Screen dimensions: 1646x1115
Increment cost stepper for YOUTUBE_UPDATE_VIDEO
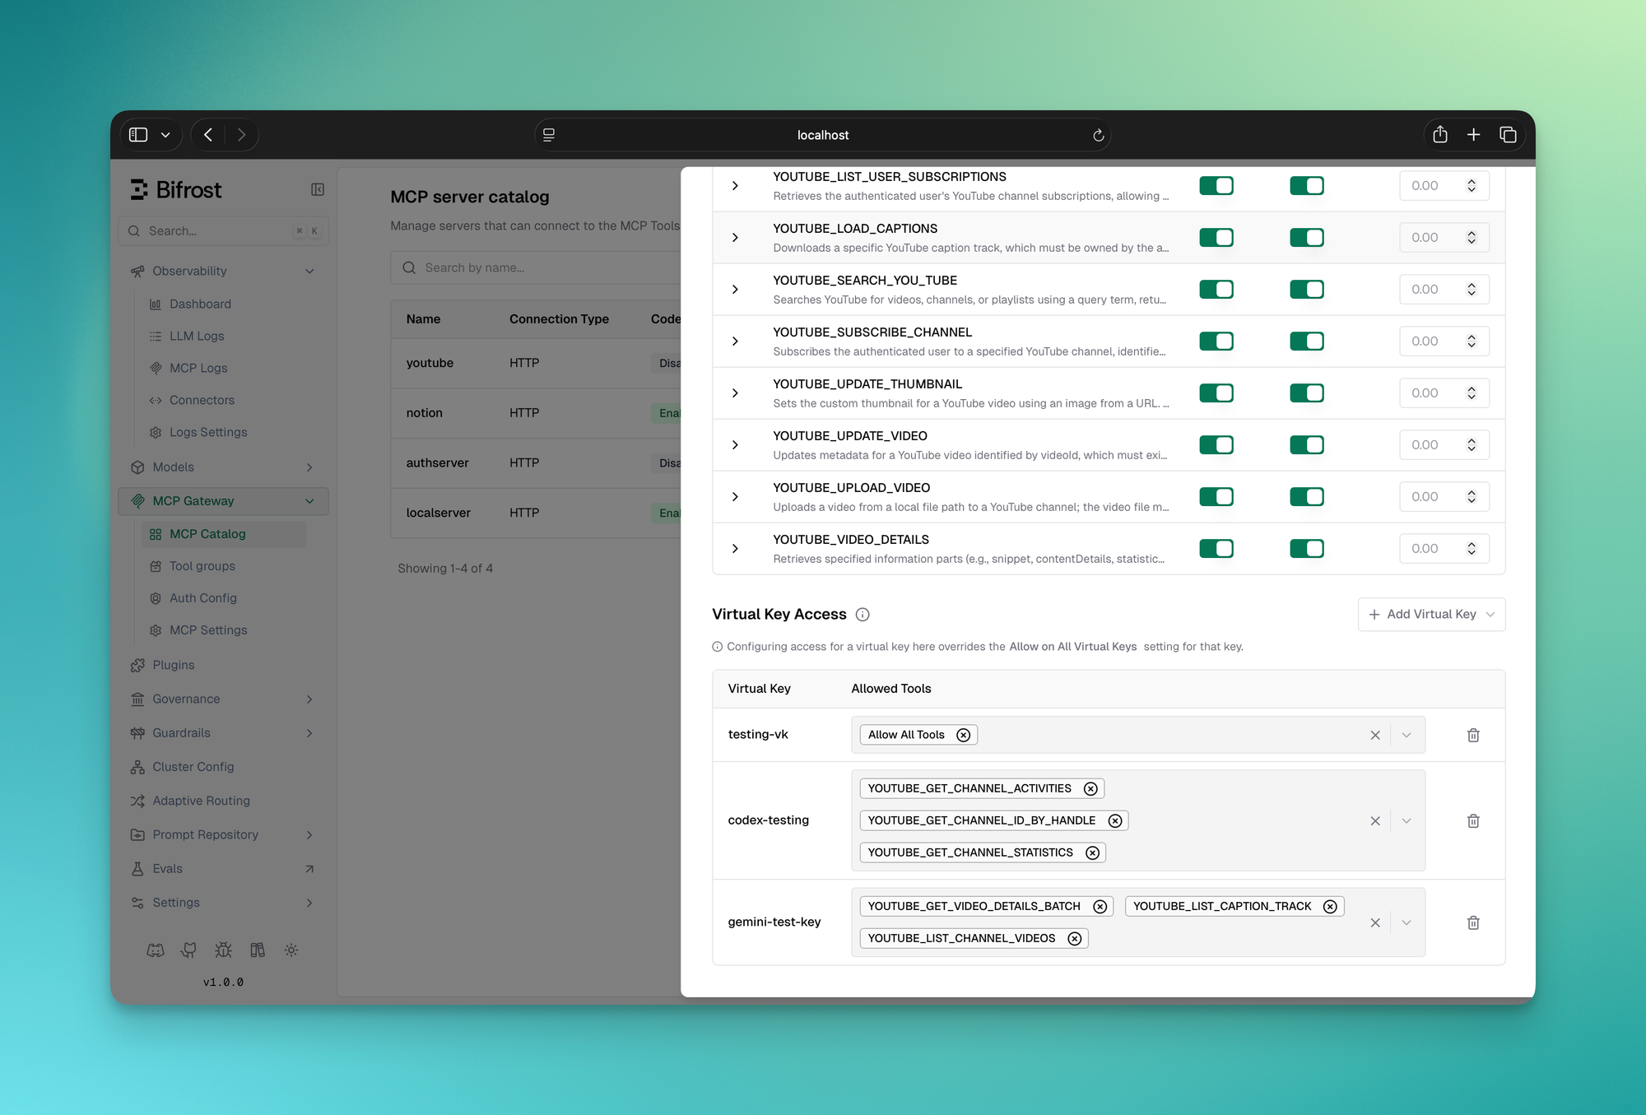pos(1472,440)
